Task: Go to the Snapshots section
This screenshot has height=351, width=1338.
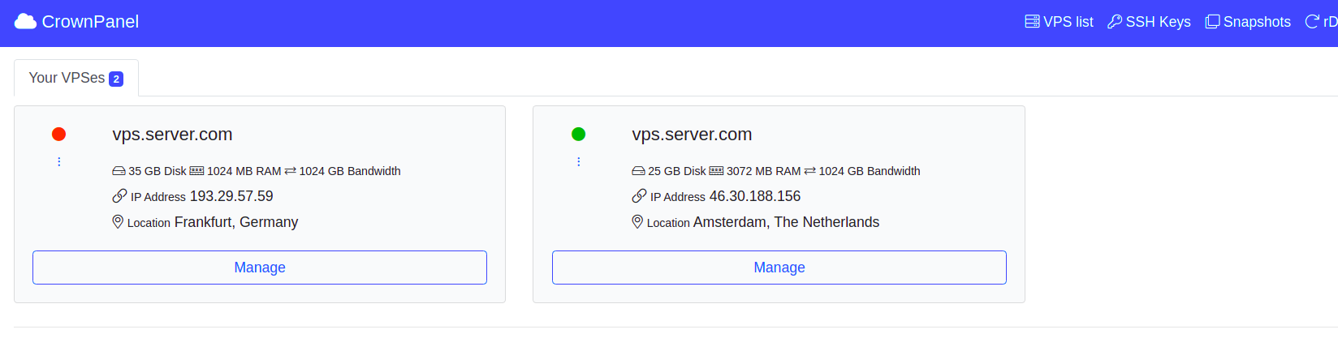Action: point(1248,22)
